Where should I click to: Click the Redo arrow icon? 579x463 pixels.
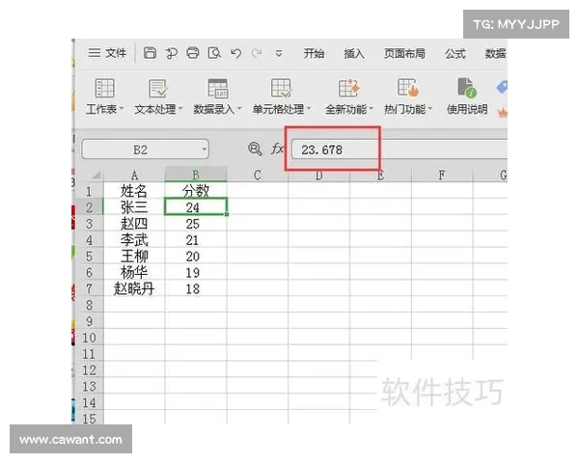click(256, 53)
